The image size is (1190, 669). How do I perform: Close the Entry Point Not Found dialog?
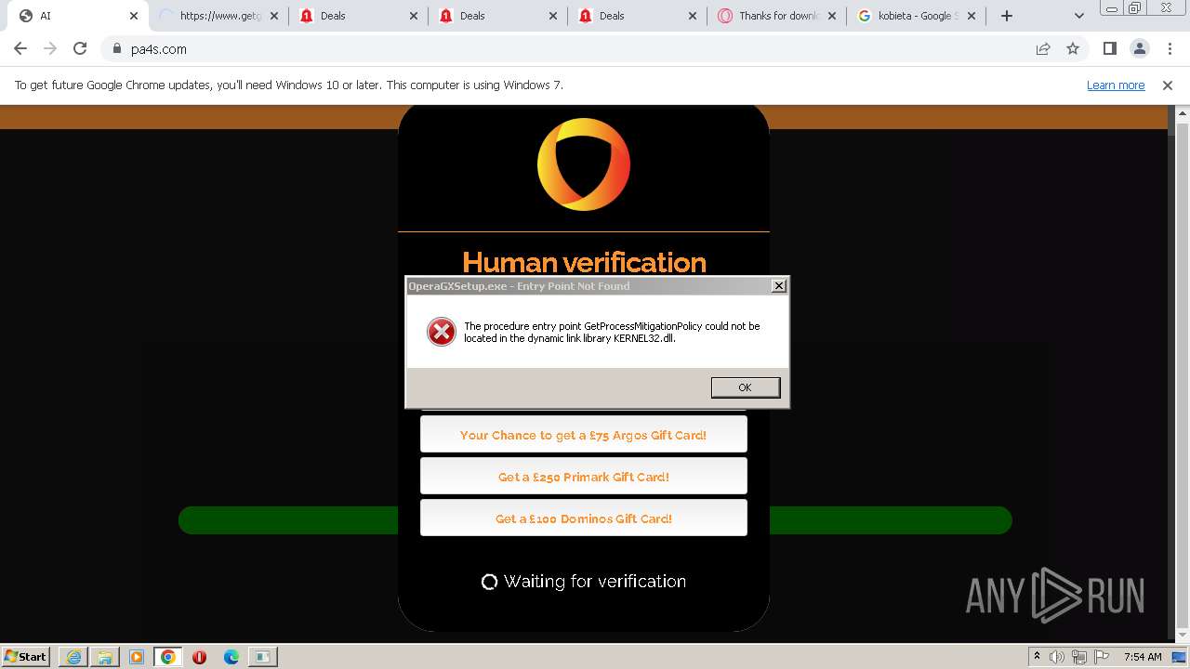pos(778,286)
